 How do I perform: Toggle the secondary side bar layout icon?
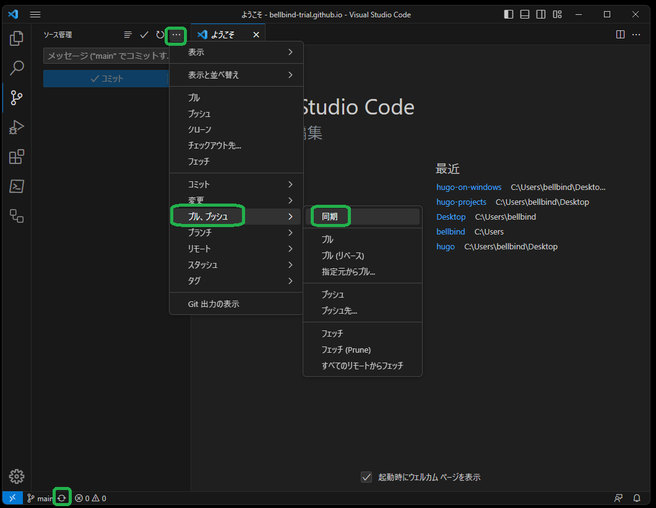tap(541, 15)
